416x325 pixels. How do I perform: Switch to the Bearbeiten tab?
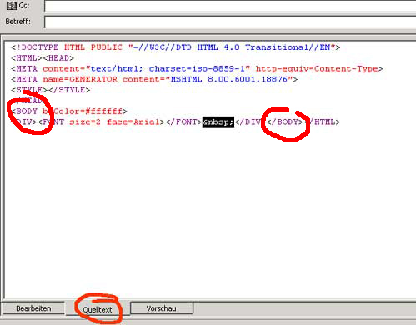33,308
